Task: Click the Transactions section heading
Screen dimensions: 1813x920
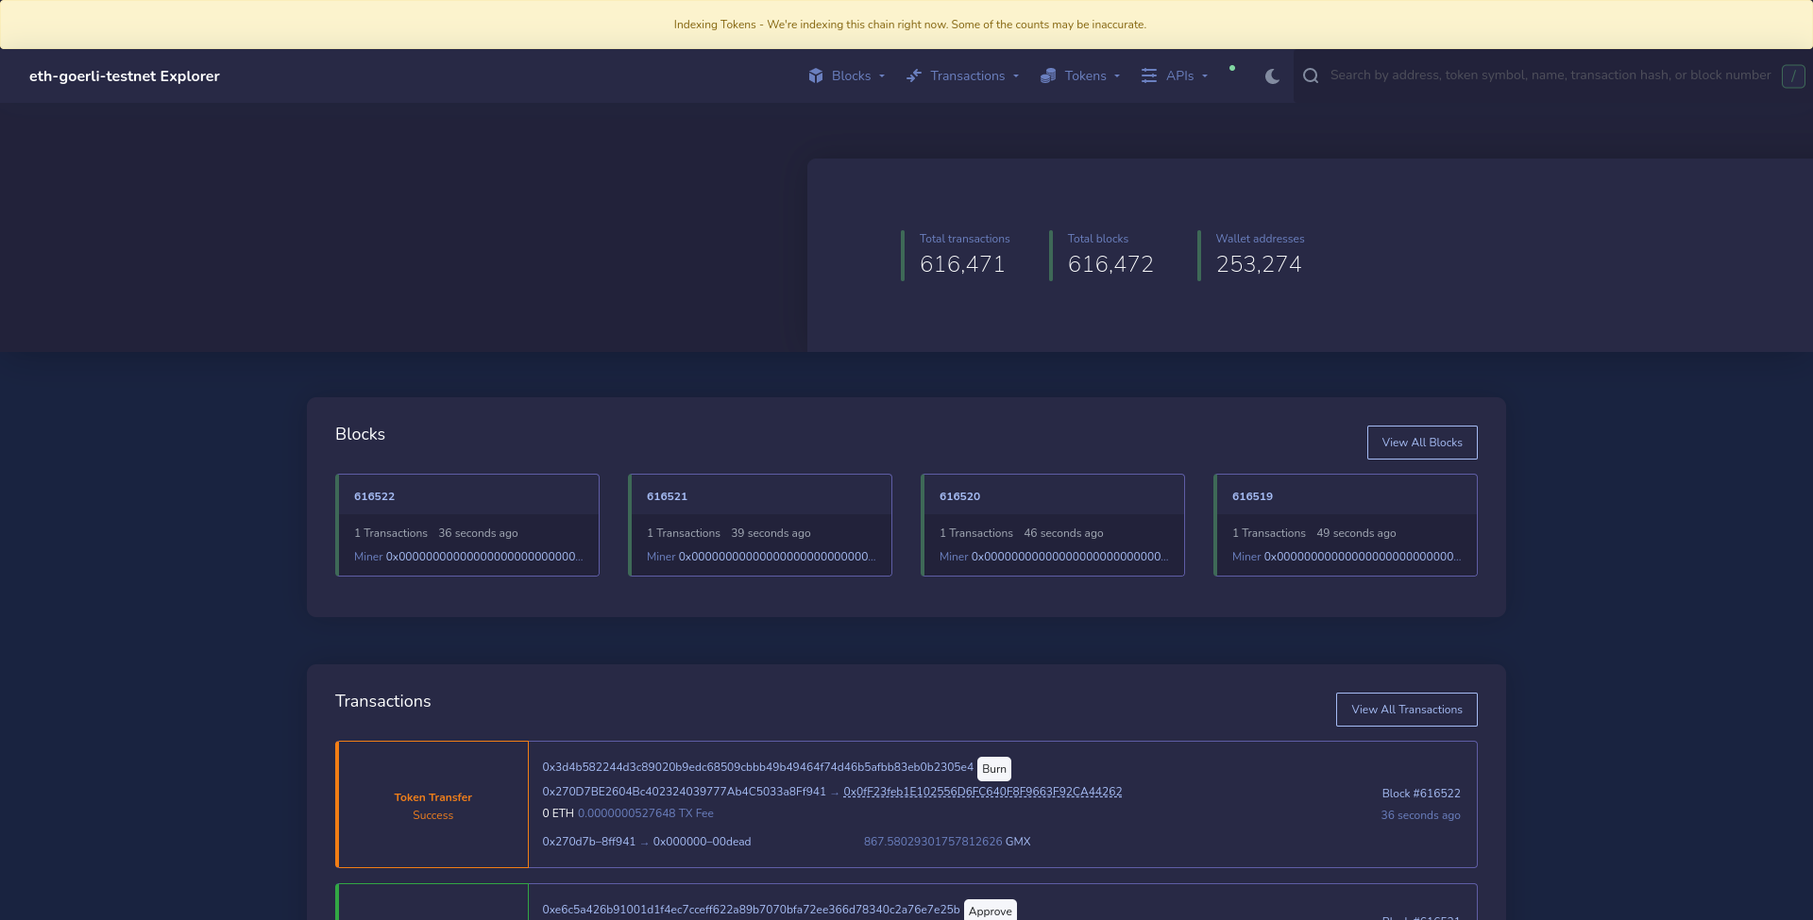Action: pyautogui.click(x=382, y=701)
